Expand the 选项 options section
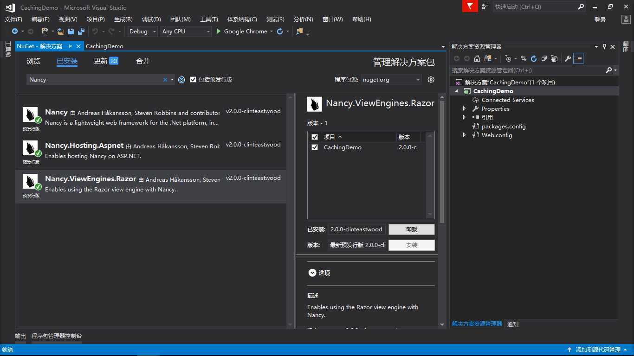Image resolution: width=634 pixels, height=356 pixels. [312, 273]
